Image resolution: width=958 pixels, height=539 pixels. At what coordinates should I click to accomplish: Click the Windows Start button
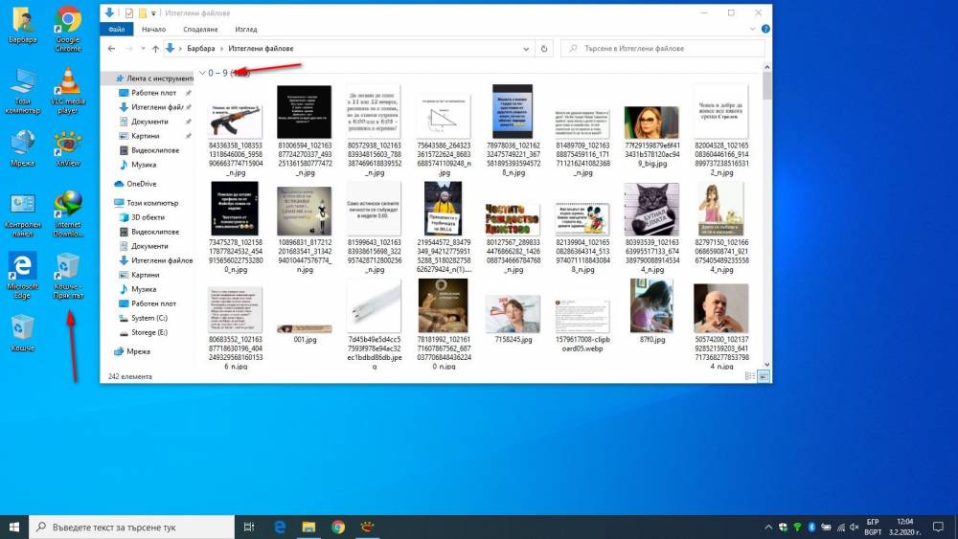(14, 527)
